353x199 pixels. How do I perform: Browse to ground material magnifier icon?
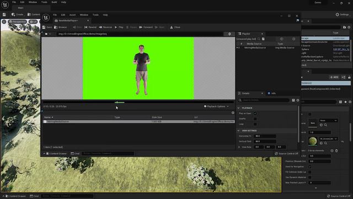325,143
